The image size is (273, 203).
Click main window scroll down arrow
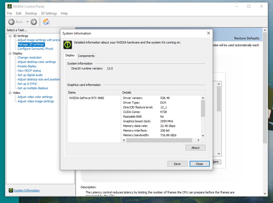[265, 194]
